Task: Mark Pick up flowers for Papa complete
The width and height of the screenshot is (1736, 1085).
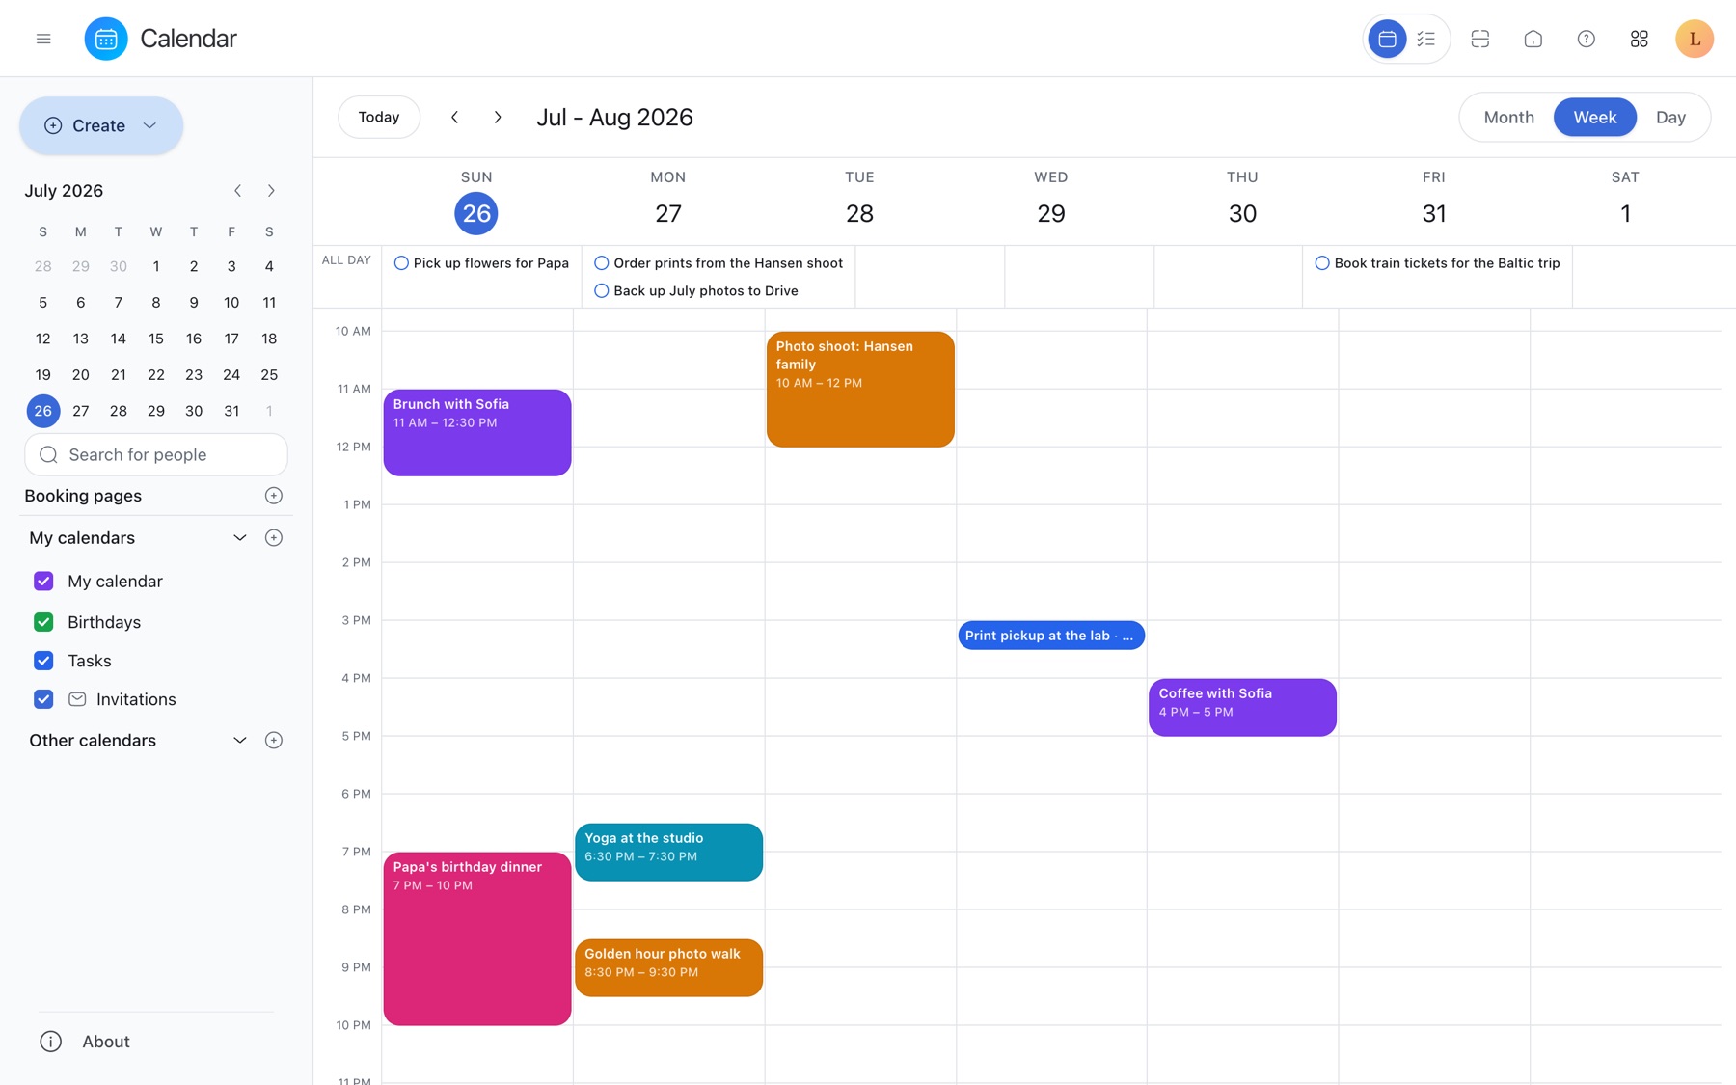Action: [x=401, y=263]
